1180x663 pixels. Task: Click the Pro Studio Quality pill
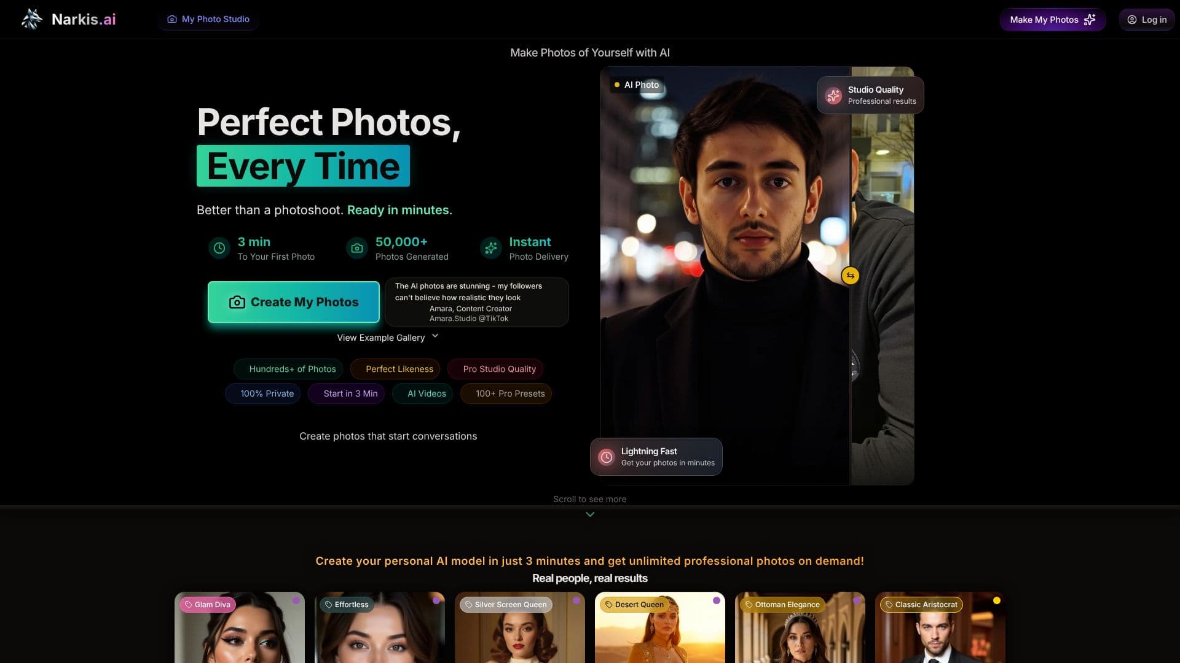[x=495, y=369]
